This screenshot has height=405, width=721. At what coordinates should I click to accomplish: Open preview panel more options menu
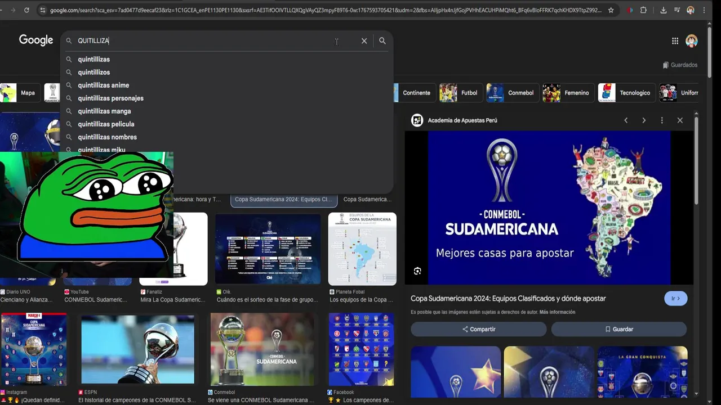pos(662,120)
